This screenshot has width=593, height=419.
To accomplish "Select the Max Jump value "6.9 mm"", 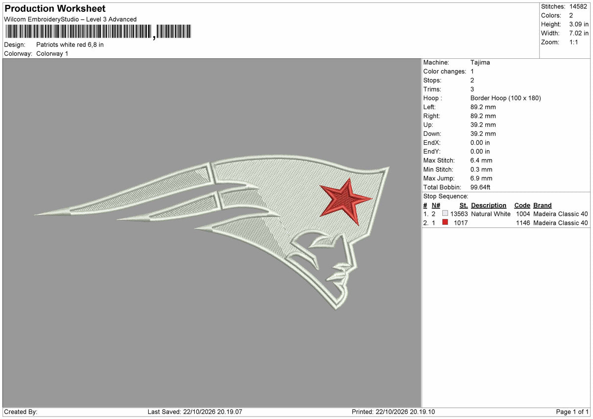I will pos(481,178).
